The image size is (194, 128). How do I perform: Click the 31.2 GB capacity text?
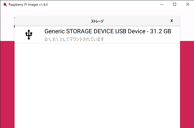point(160,31)
